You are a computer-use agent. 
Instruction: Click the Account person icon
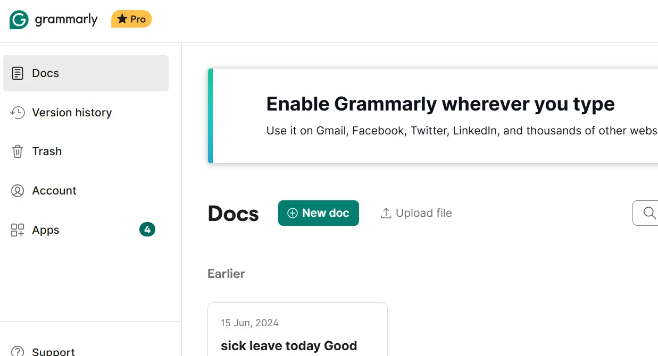pos(18,191)
